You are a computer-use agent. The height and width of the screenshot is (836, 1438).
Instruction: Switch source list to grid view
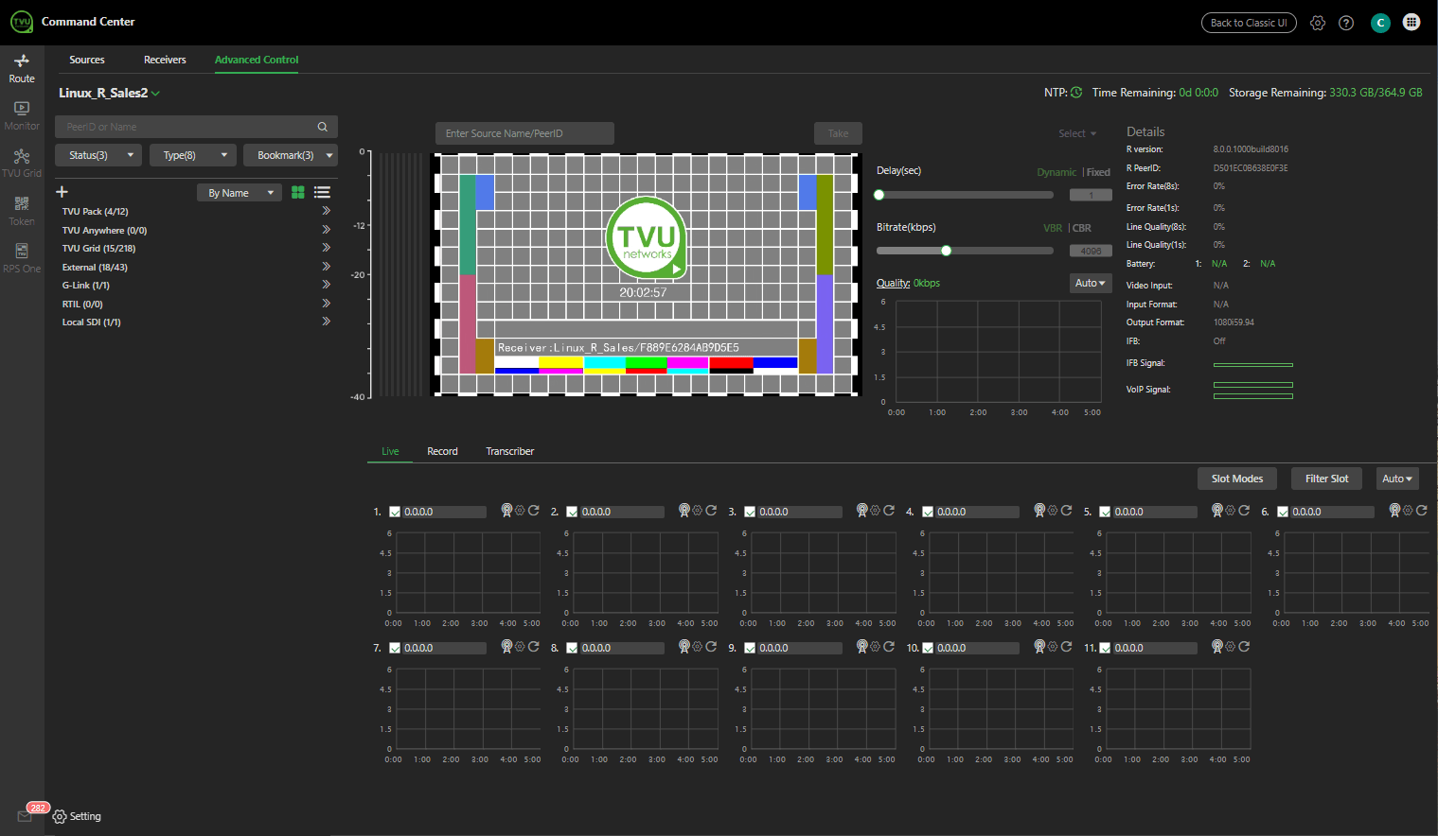[298, 192]
